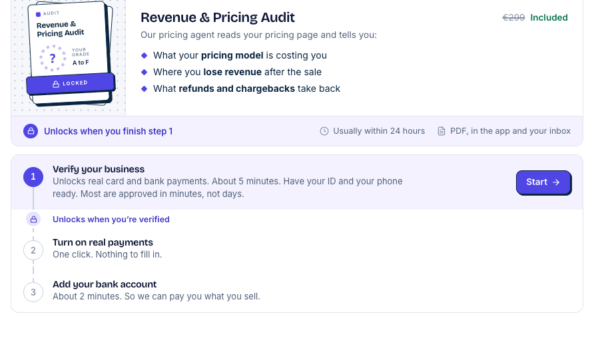The height and width of the screenshot is (354, 594).
Task: Click the diamond bullet beside pricing model line
Action: pos(144,55)
